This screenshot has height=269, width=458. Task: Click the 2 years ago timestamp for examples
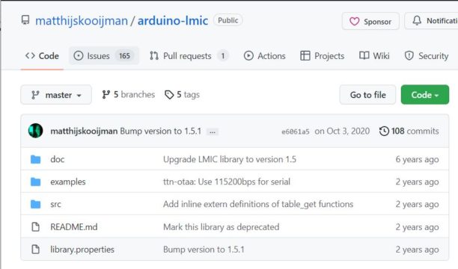point(417,182)
